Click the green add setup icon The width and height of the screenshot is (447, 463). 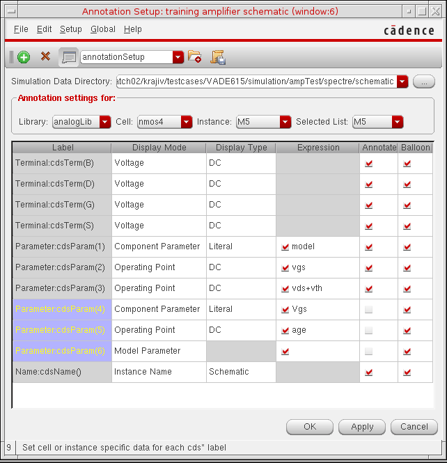tap(24, 57)
